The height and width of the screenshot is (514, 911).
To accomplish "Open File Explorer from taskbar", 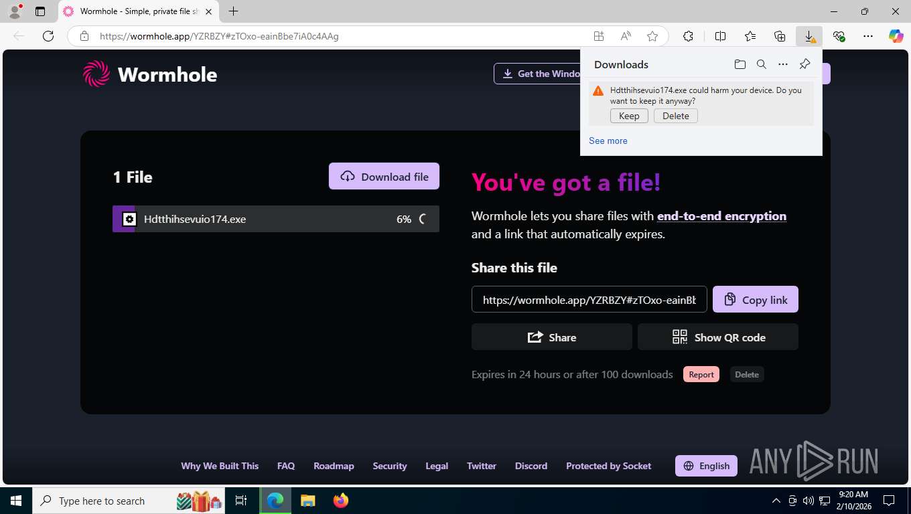I will (x=307, y=501).
